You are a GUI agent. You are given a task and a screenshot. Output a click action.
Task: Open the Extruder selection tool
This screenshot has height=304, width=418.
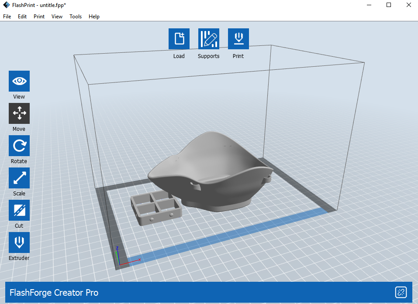click(x=19, y=243)
